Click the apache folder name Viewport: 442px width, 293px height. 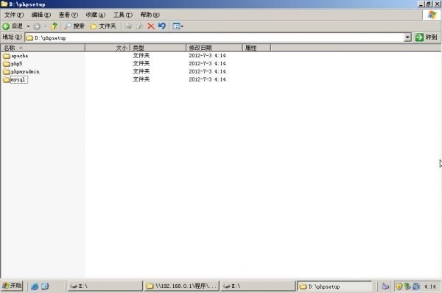click(19, 56)
